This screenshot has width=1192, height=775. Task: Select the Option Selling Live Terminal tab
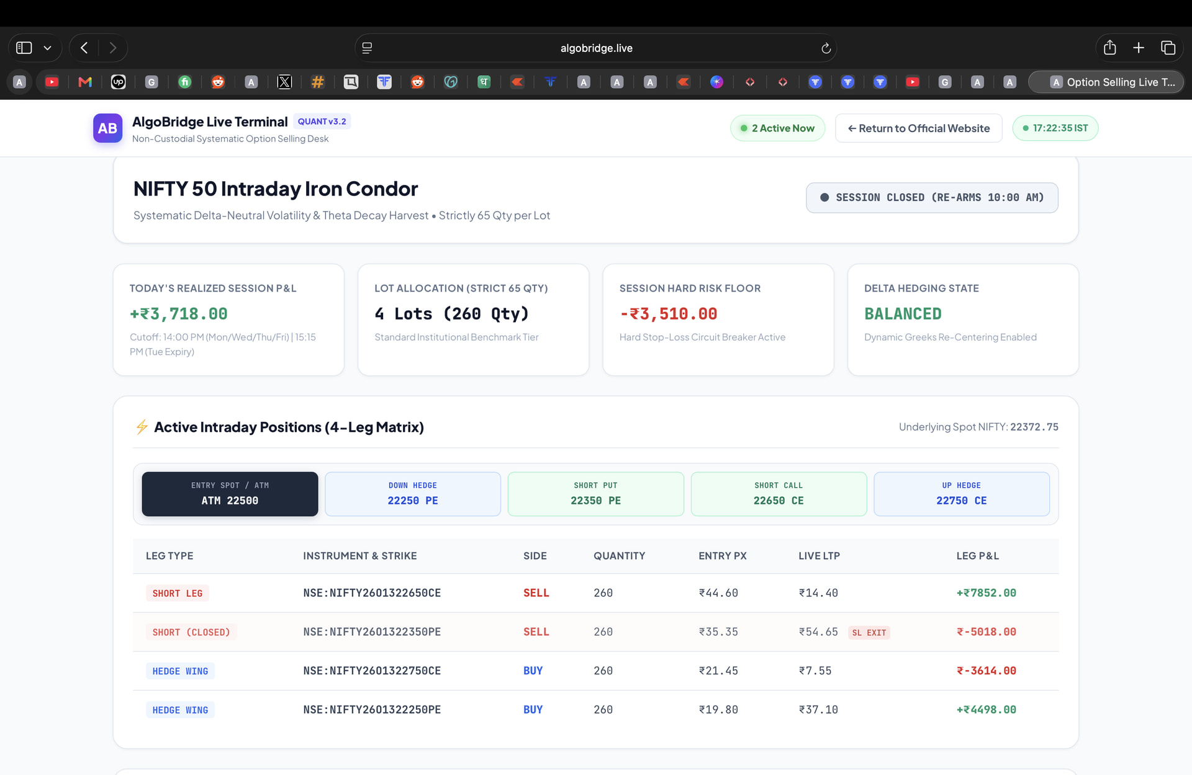tap(1106, 82)
